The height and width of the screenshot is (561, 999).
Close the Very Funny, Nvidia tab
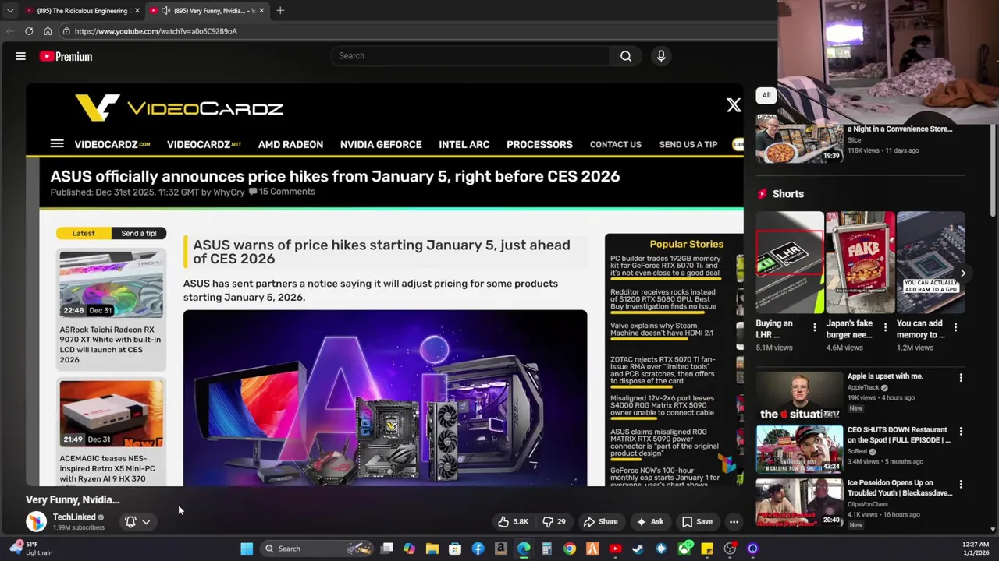(261, 10)
